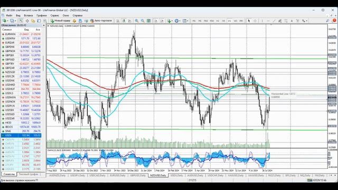Toggle the Navigator window icon

click(x=33, y=21)
